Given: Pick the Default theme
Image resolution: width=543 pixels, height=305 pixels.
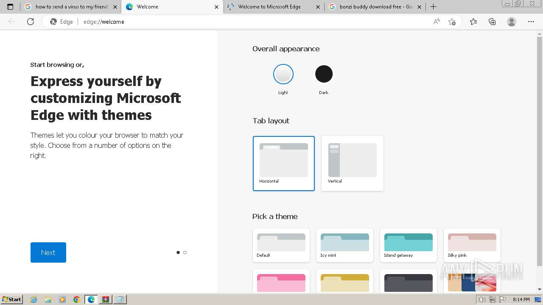Looking at the screenshot, I should pos(281,245).
